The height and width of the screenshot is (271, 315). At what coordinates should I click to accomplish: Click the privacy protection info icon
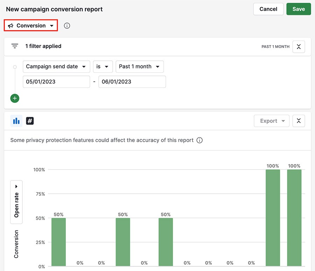pyautogui.click(x=199, y=140)
